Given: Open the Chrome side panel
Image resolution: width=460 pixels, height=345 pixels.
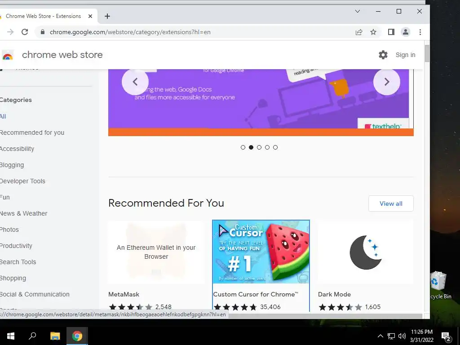Looking at the screenshot, I should pyautogui.click(x=391, y=32).
